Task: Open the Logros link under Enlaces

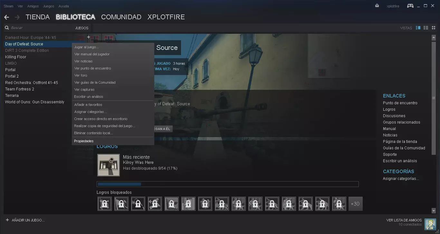Action: coord(389,109)
